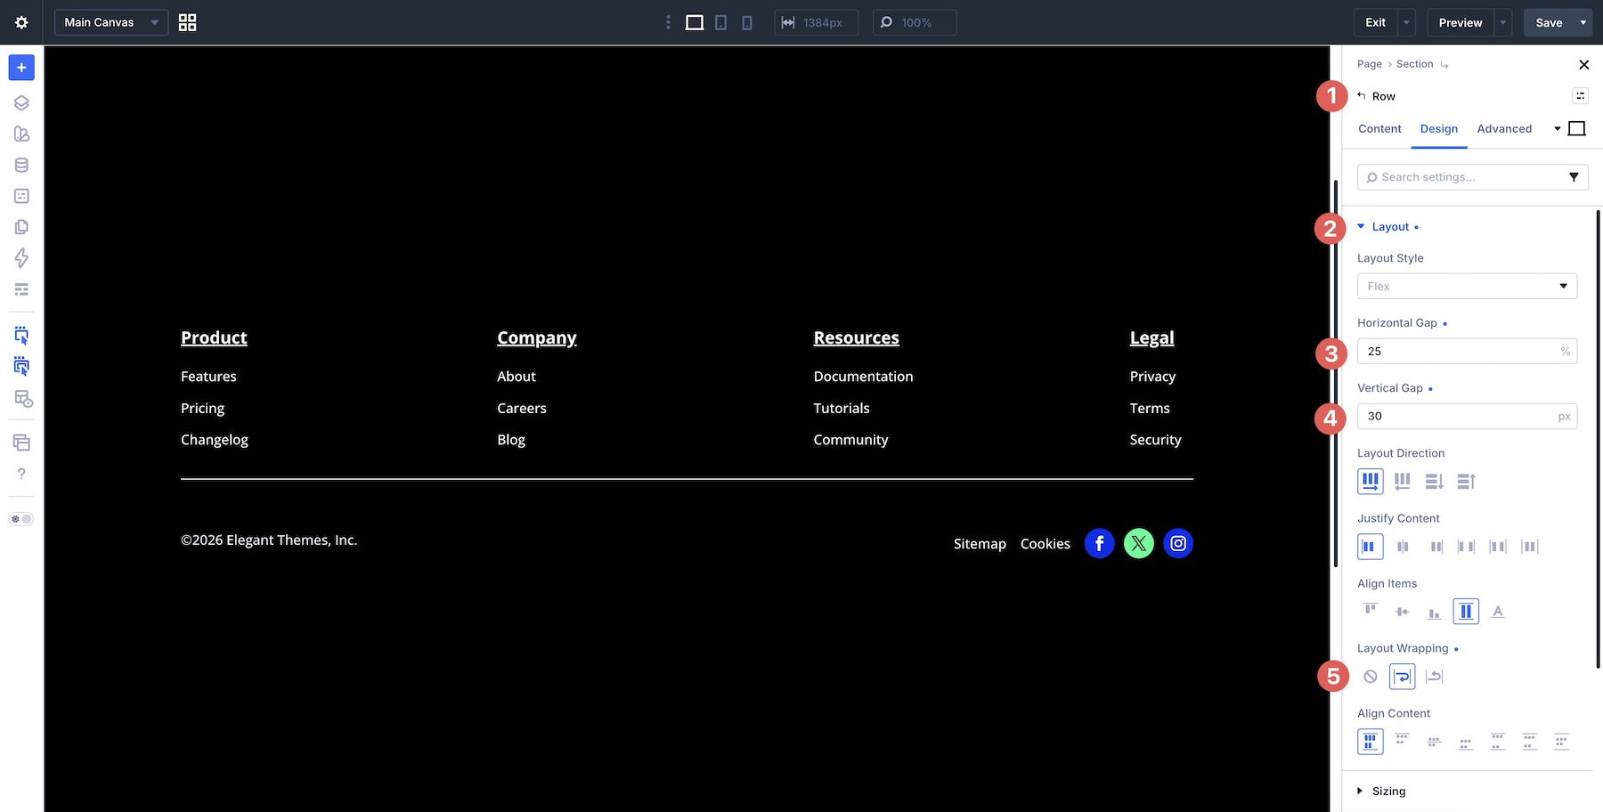
Task: Switch to the Design tab
Action: (1438, 129)
